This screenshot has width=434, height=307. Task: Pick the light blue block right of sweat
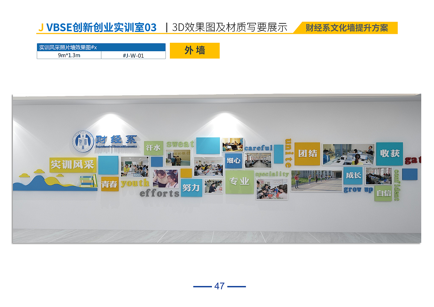coord(208,146)
